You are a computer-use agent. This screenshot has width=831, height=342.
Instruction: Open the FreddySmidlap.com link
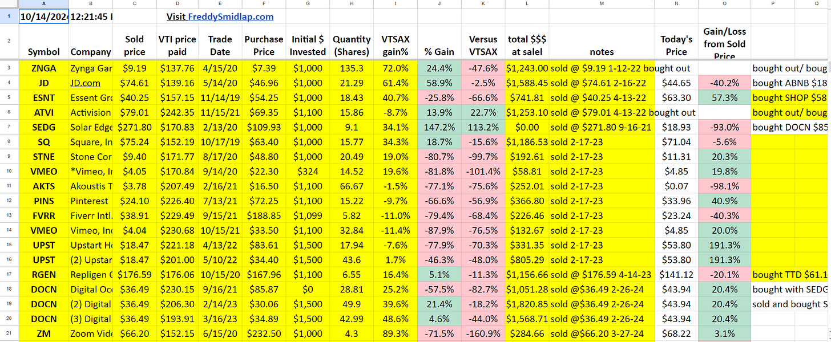(231, 17)
